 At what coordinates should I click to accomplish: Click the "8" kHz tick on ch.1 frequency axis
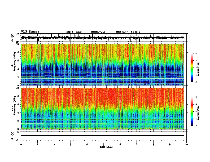click(18, 52)
